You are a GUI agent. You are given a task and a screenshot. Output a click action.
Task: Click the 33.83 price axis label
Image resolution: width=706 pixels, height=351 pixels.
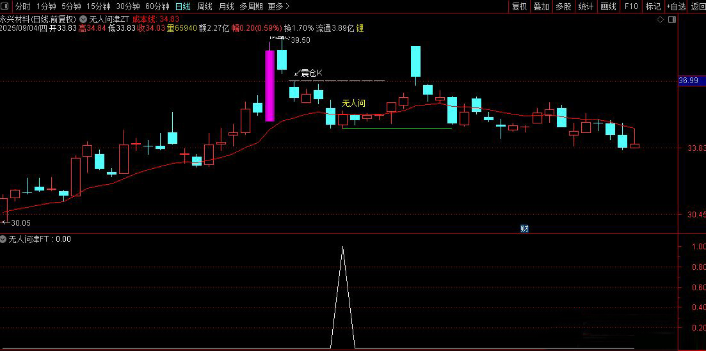(696, 148)
